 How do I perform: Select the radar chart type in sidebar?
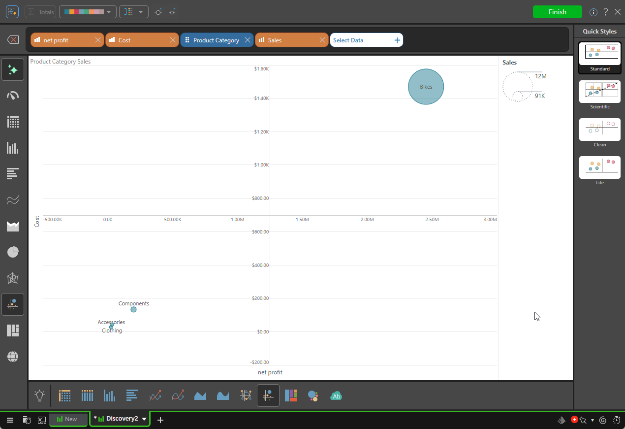click(x=13, y=278)
